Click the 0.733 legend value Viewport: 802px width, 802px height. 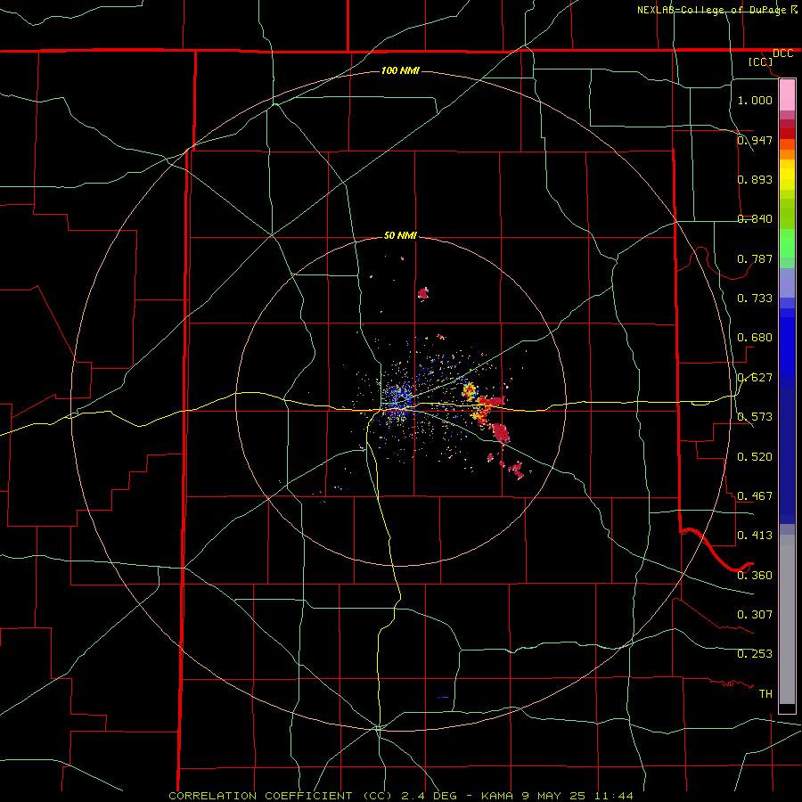(x=755, y=299)
